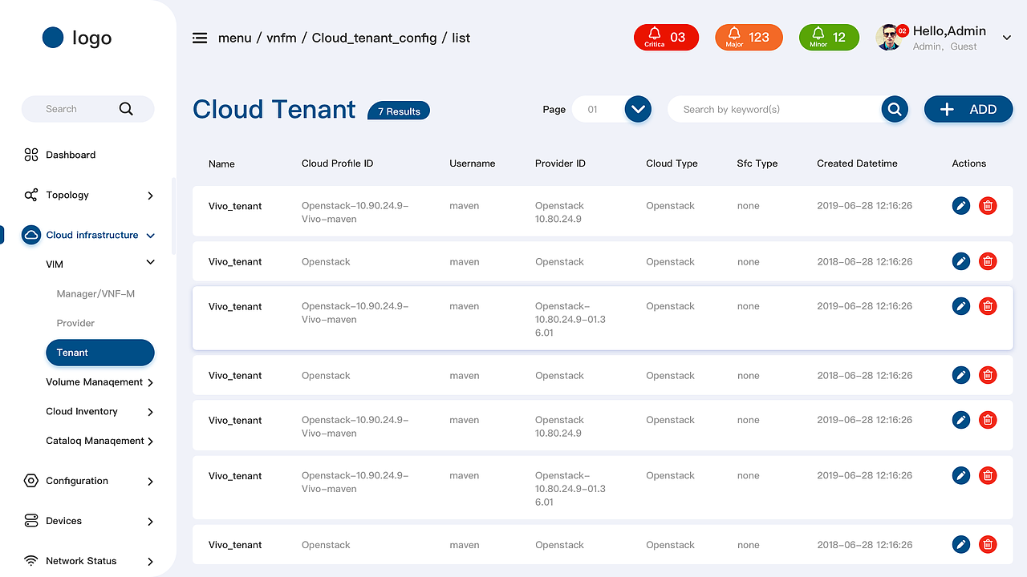
Task: Select the Tenant menu item
Action: click(99, 353)
